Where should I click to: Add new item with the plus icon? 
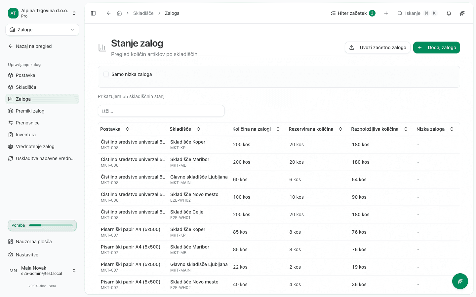pyautogui.click(x=386, y=13)
